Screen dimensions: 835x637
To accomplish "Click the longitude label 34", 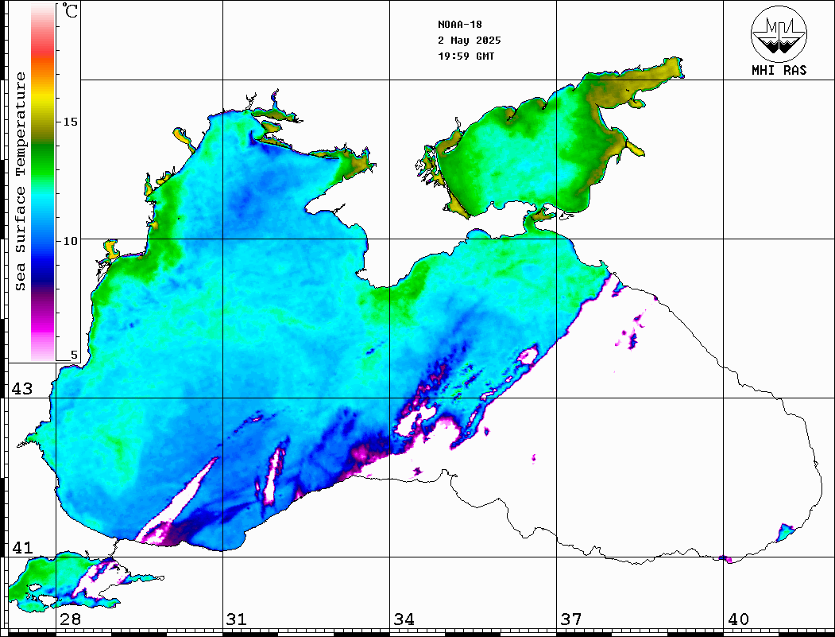I will coord(404,620).
